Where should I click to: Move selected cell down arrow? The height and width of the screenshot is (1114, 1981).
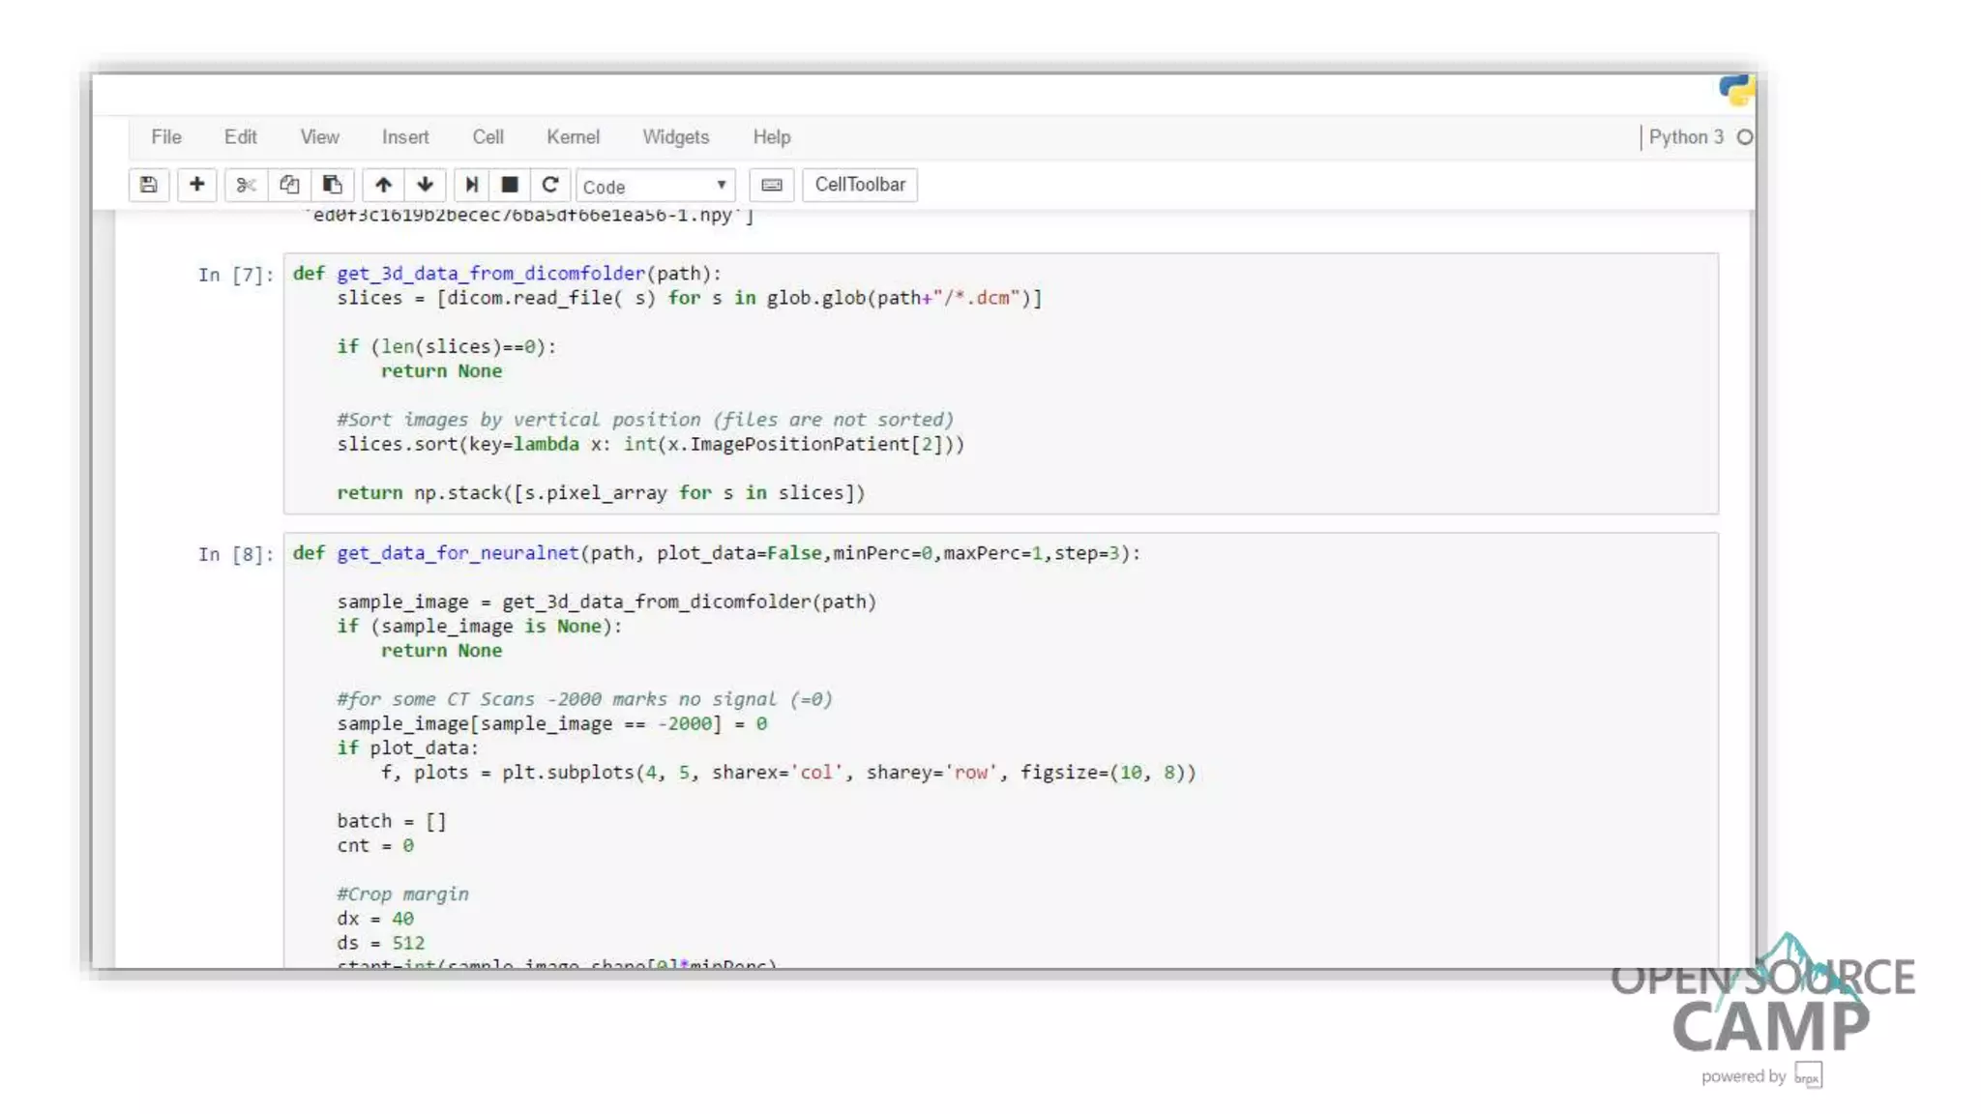425,185
